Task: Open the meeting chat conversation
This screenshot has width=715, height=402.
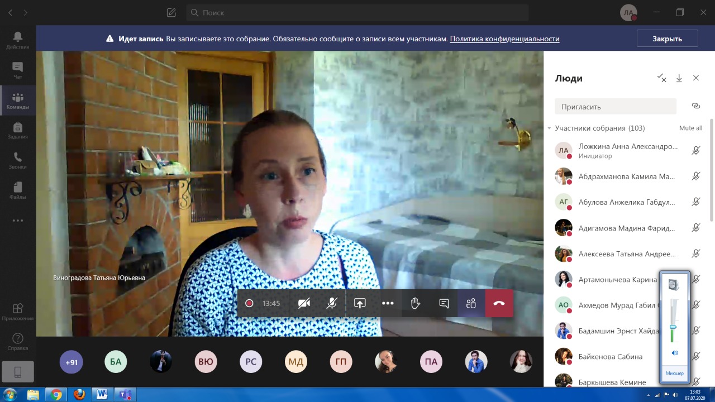Action: click(x=444, y=303)
